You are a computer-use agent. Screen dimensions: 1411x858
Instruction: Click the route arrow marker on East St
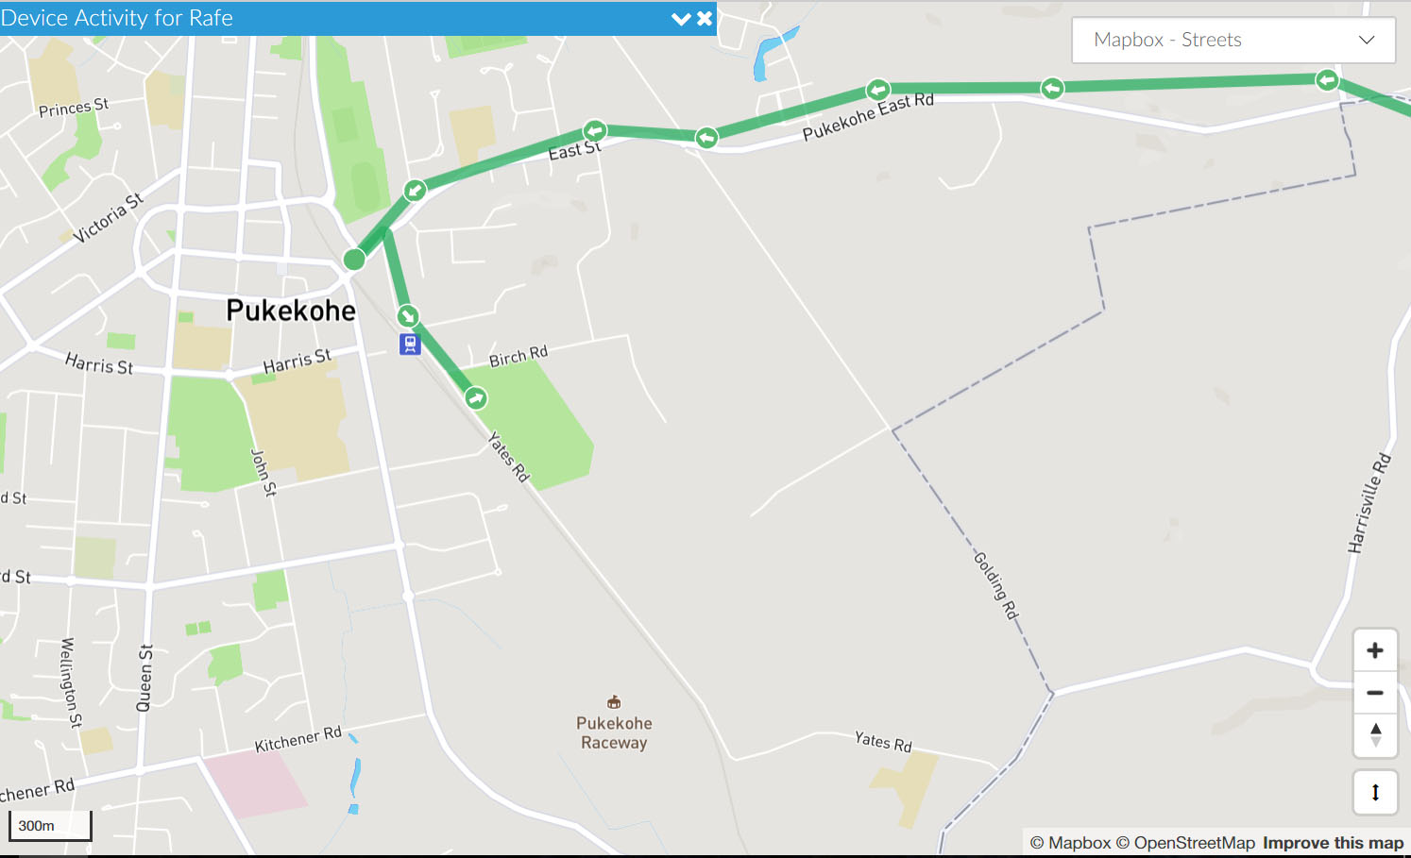pyautogui.click(x=594, y=130)
